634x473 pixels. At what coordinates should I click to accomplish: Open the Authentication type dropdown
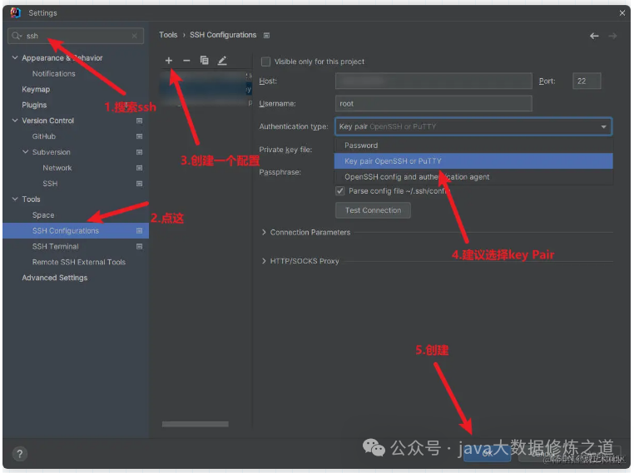473,126
